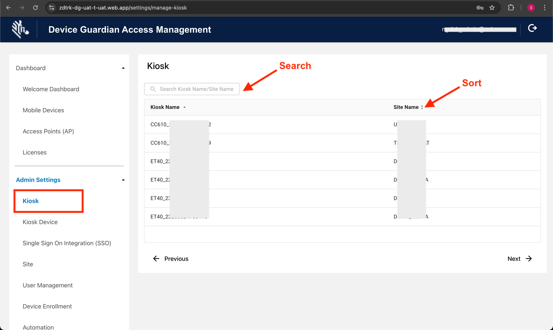Click the logout icon in header
Screen dimensions: 553x330
[532, 28]
